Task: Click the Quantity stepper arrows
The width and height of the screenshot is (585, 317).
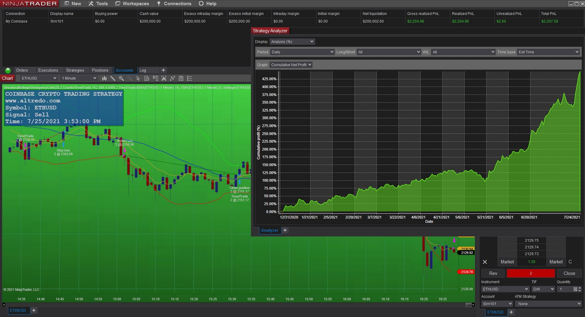Action: click(580, 289)
